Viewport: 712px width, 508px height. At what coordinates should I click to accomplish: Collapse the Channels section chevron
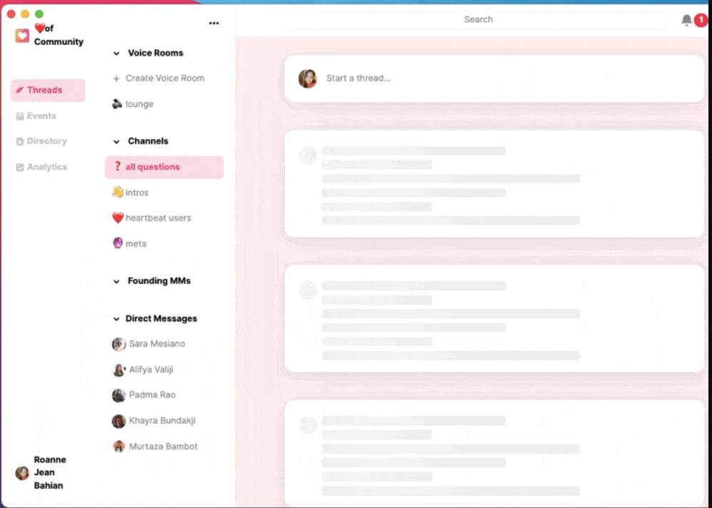(116, 142)
